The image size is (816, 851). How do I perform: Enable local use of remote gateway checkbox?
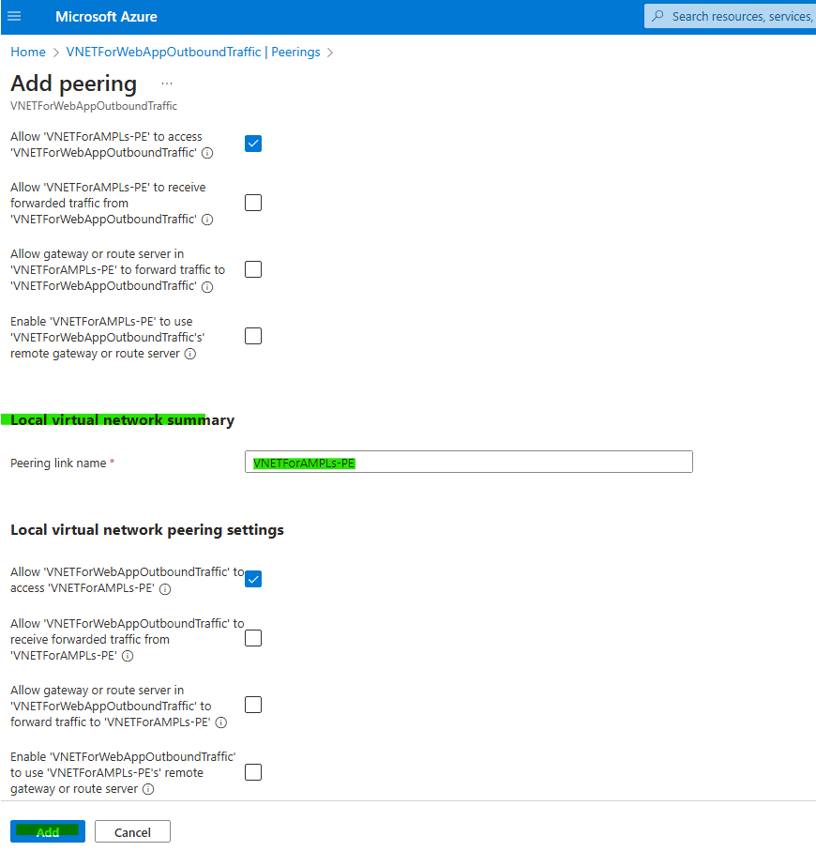[x=253, y=772]
